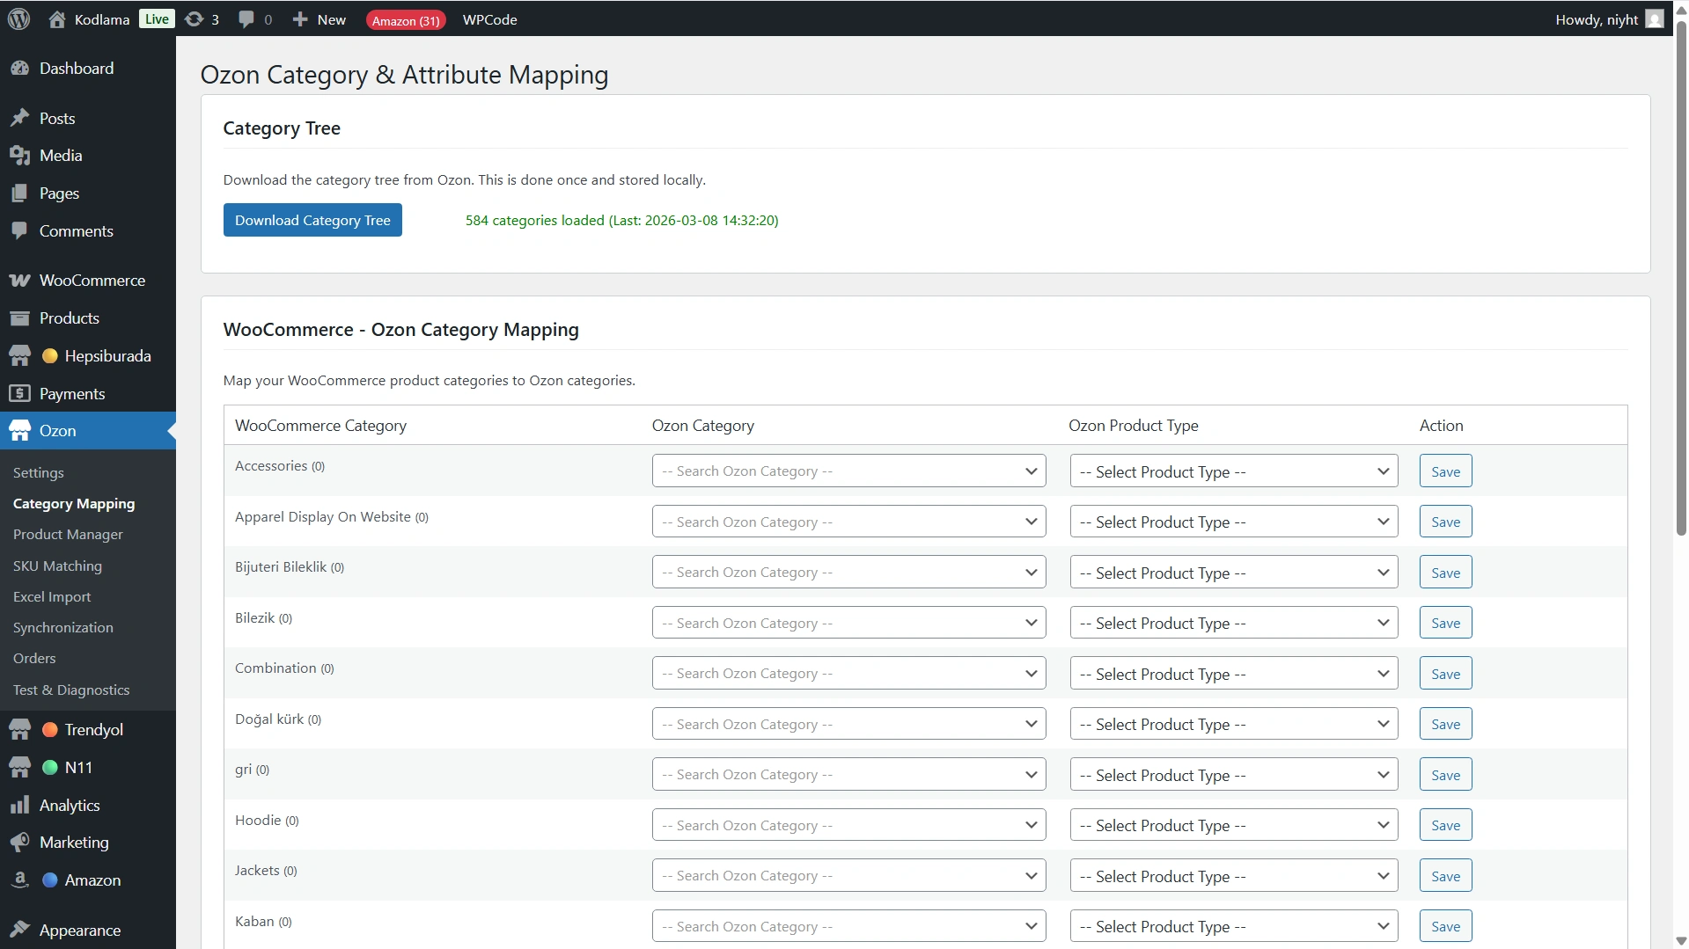Click the user avatar next to Howdy
Image resolution: width=1689 pixels, height=949 pixels.
pyautogui.click(x=1654, y=19)
